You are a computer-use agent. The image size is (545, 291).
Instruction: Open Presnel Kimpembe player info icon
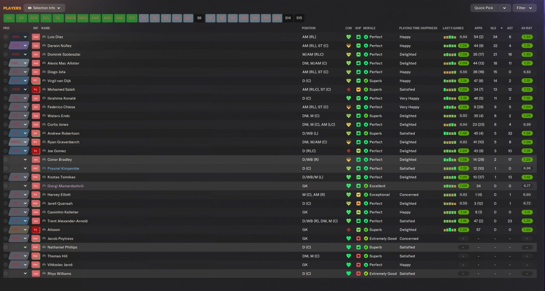pos(44,168)
